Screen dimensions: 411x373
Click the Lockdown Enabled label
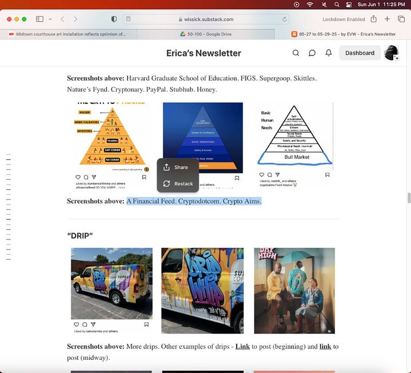344,19
